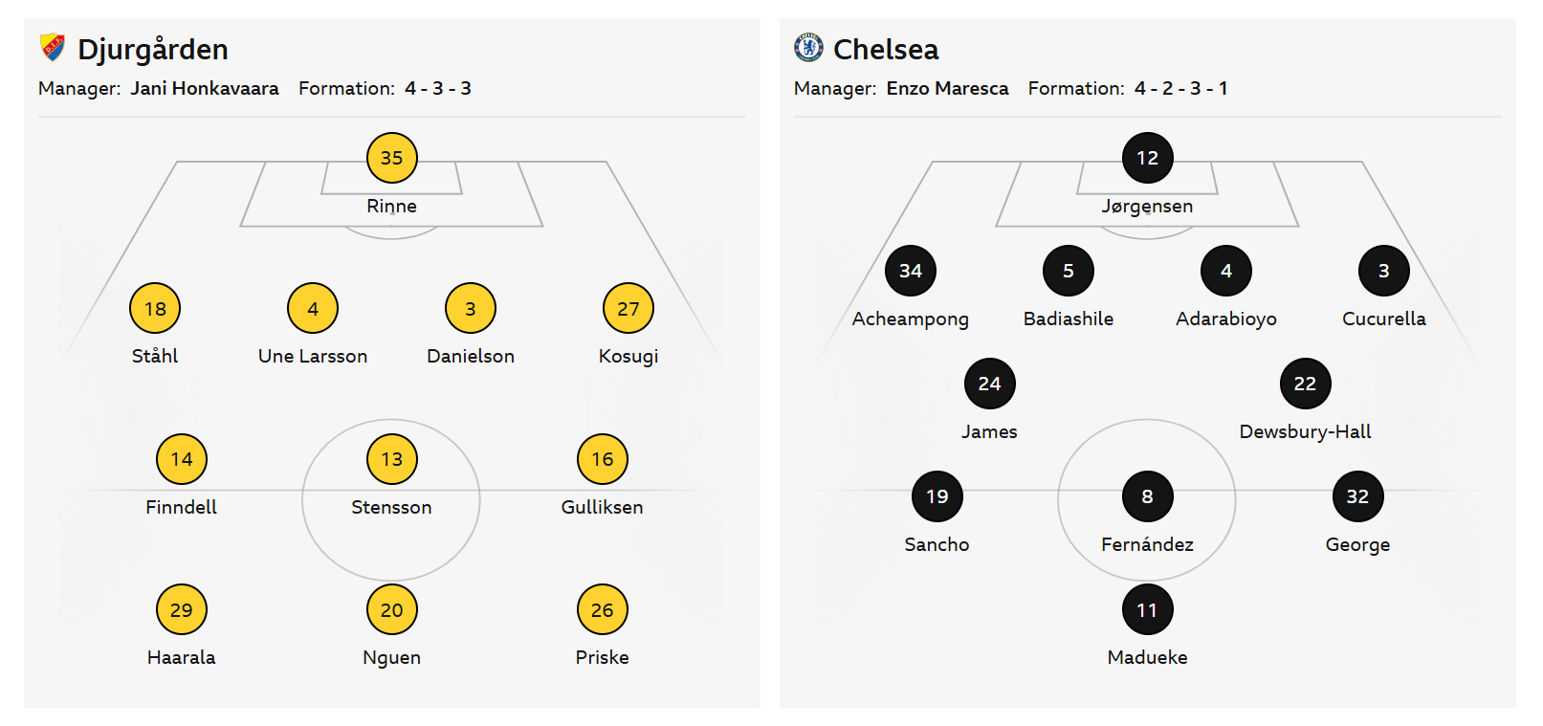Click Chelsea striker number 11 Madueke
Image resolution: width=1543 pixels, height=726 pixels.
tap(1147, 610)
